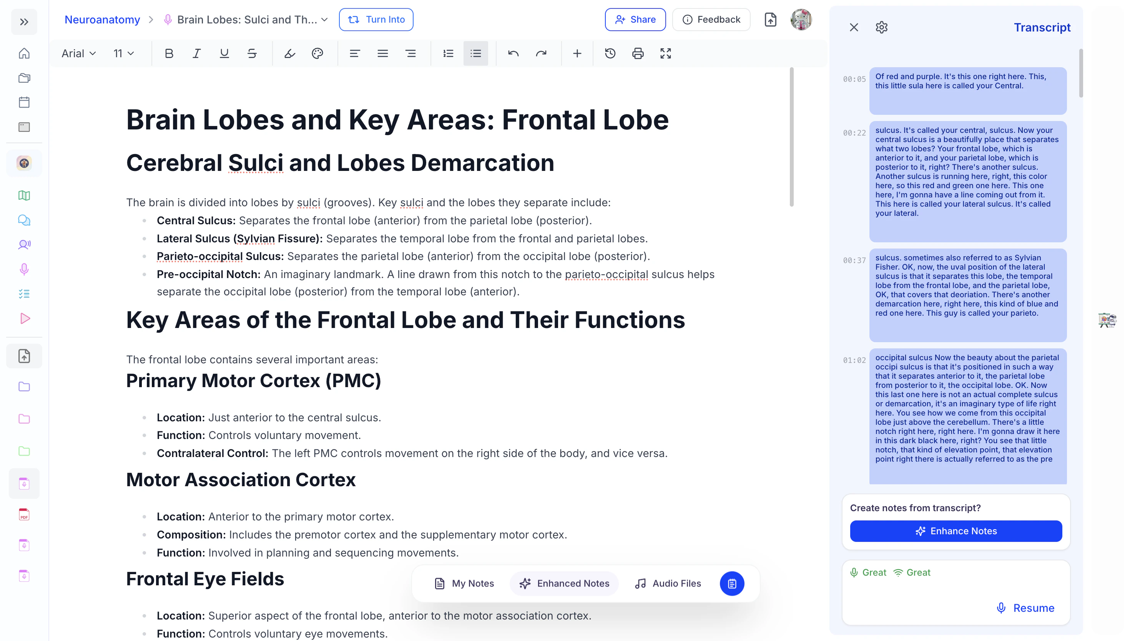
Task: Open the Neuroanatomy breadcrumb link
Action: (102, 19)
